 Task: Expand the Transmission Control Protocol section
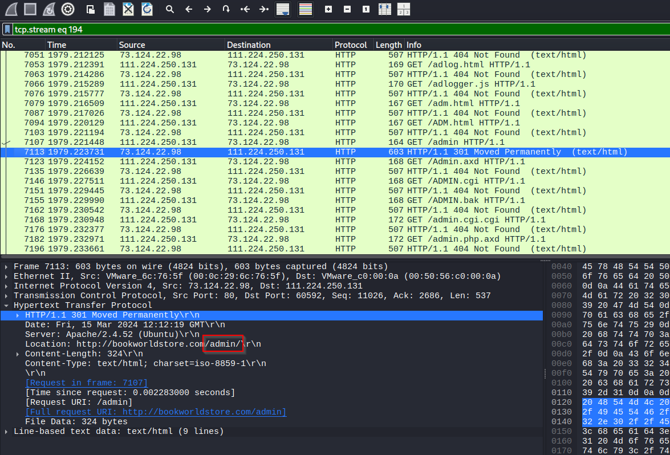coord(6,296)
